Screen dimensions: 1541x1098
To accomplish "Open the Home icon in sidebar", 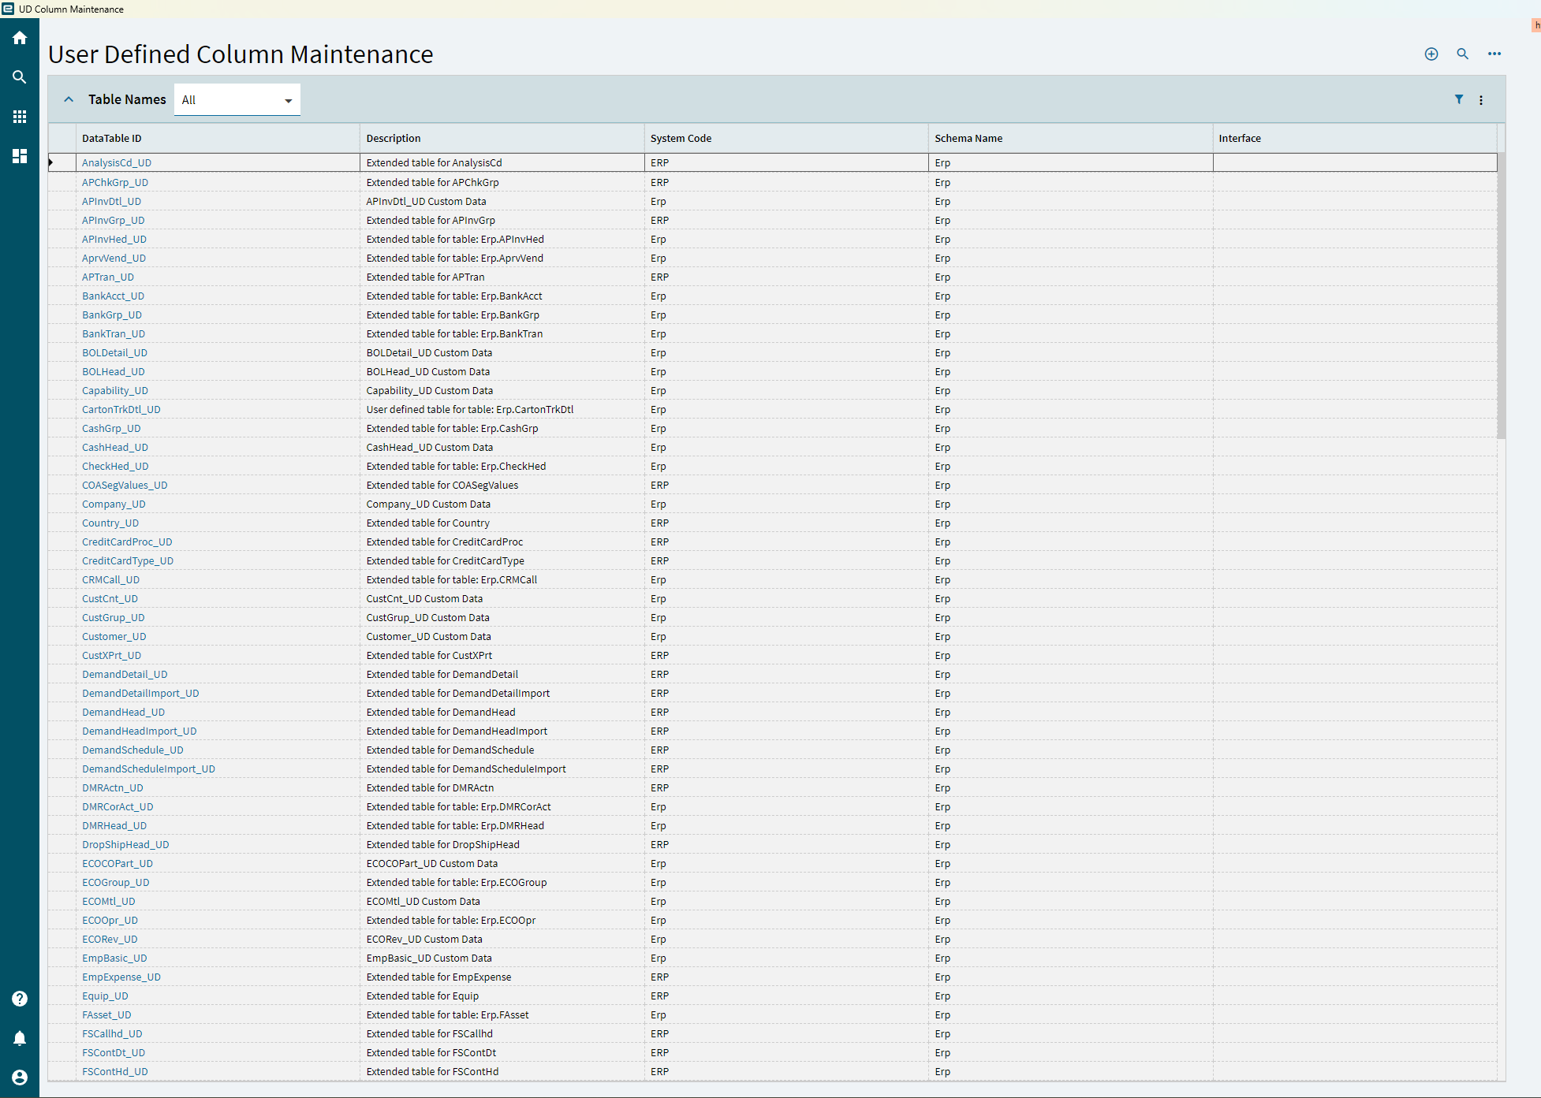I will tap(20, 38).
